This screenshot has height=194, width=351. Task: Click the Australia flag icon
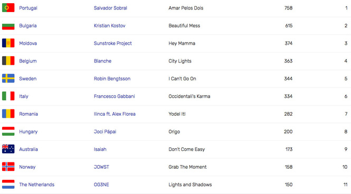click(x=8, y=149)
